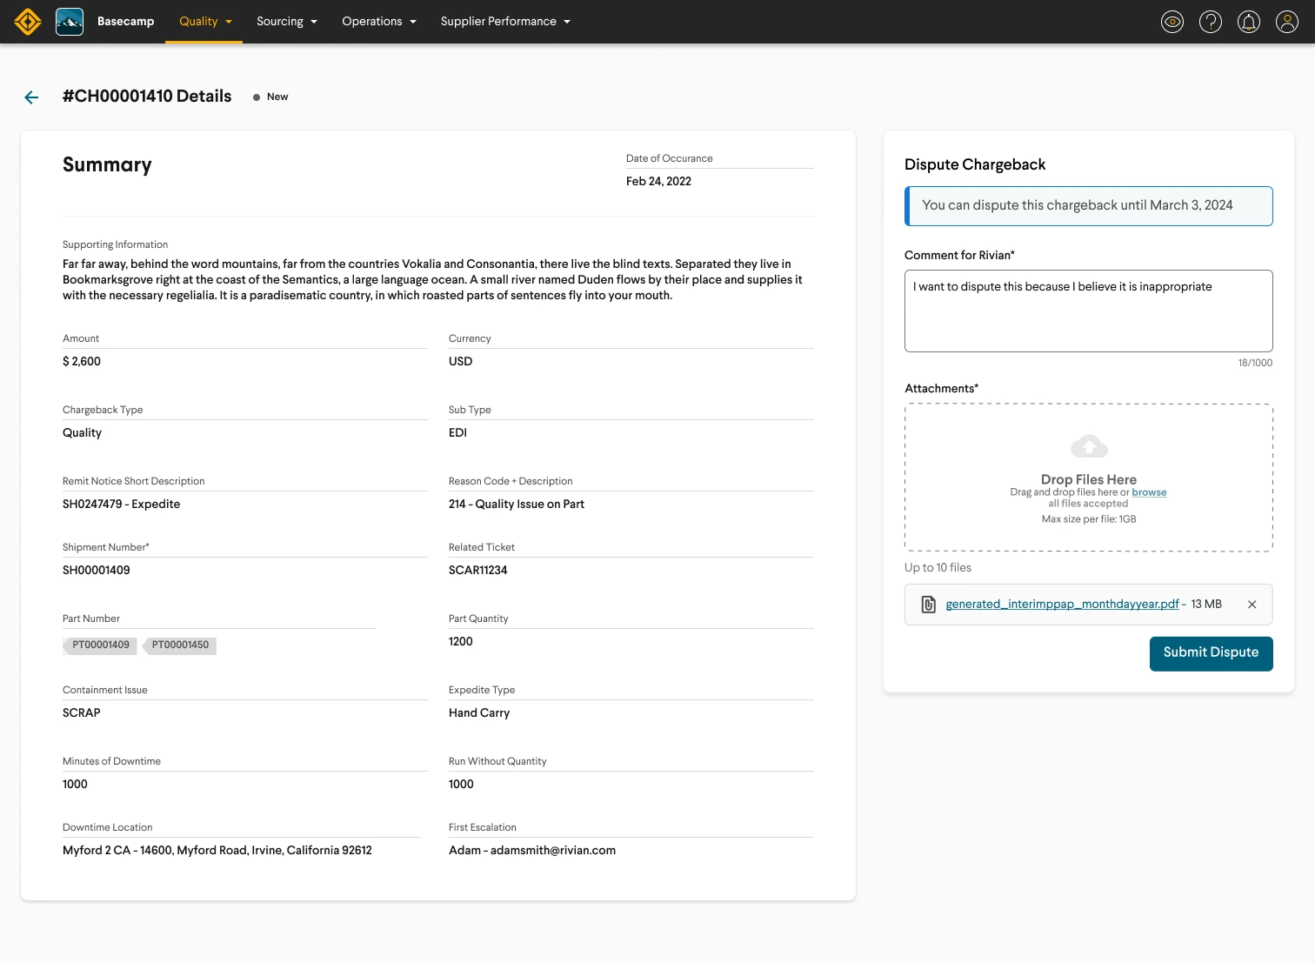Screen dimensions: 1315x963
Task: Open generated_interimppap_monthdayyear.pdf link
Action: coord(1062,605)
